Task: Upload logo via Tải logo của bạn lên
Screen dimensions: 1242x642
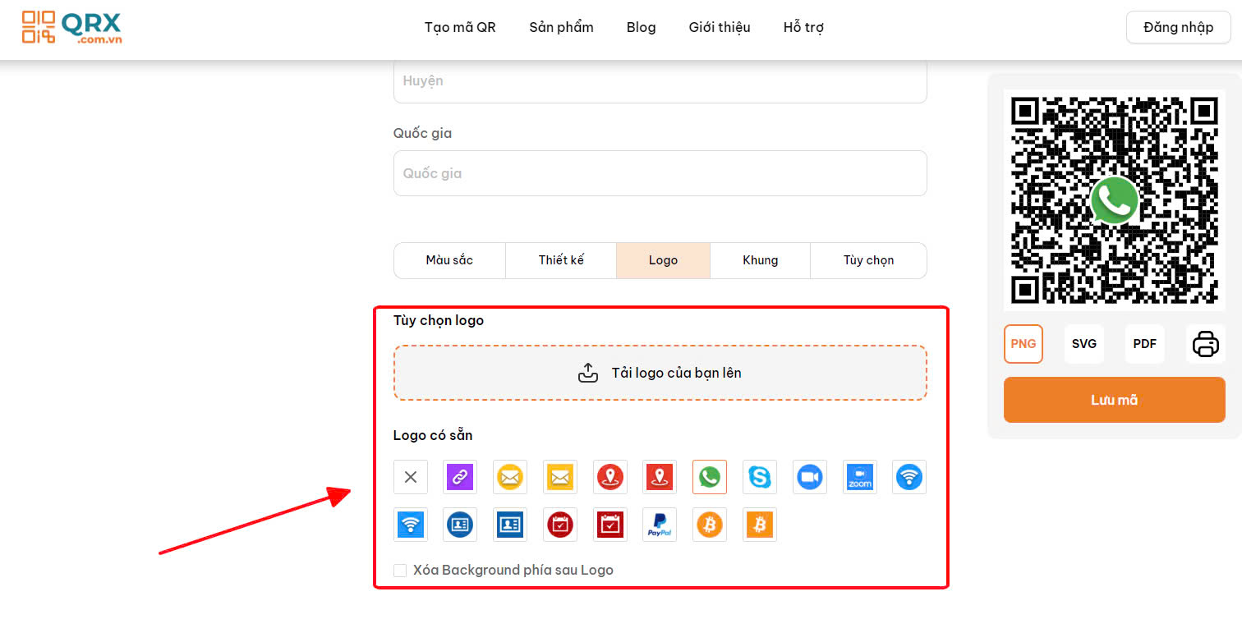Action: coord(660,373)
